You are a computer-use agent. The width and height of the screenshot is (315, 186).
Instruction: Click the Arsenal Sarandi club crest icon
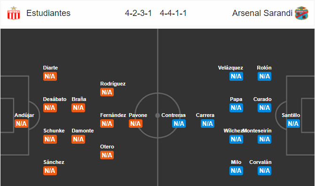pos(301,13)
